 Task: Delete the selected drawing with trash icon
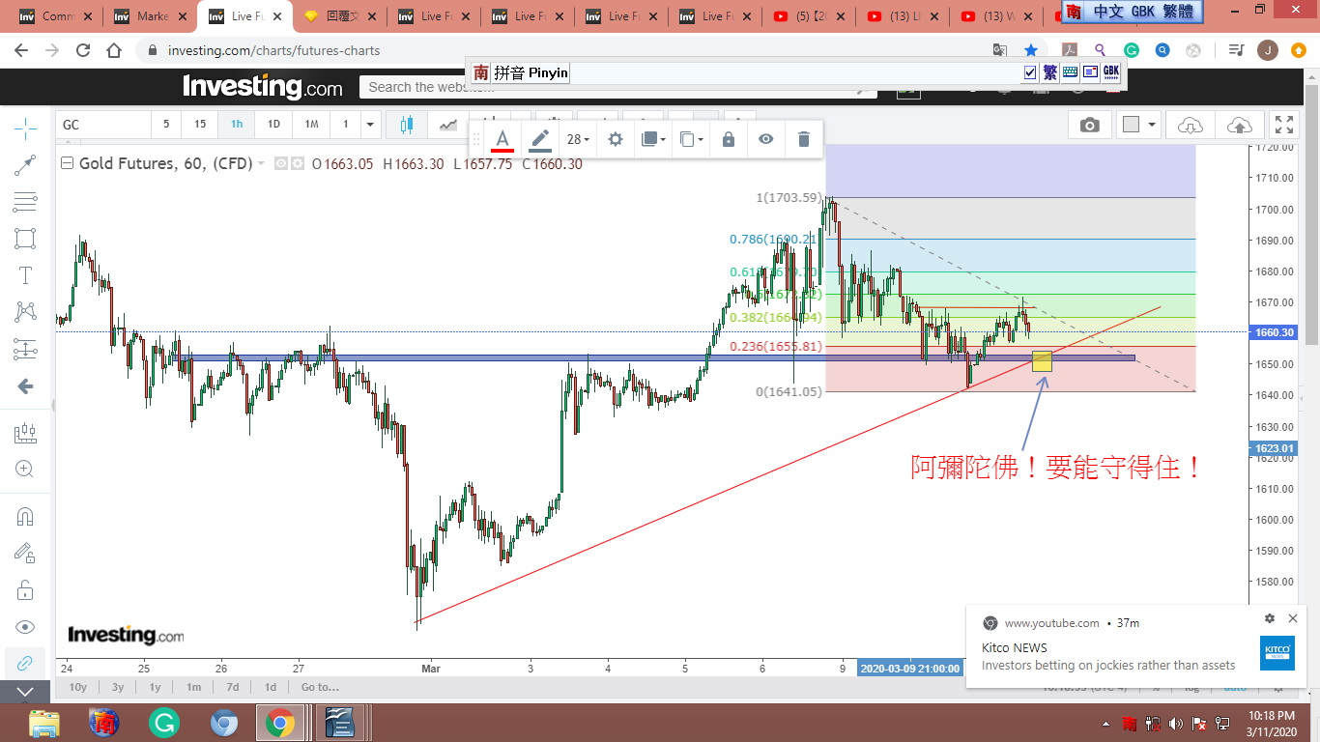click(x=804, y=139)
